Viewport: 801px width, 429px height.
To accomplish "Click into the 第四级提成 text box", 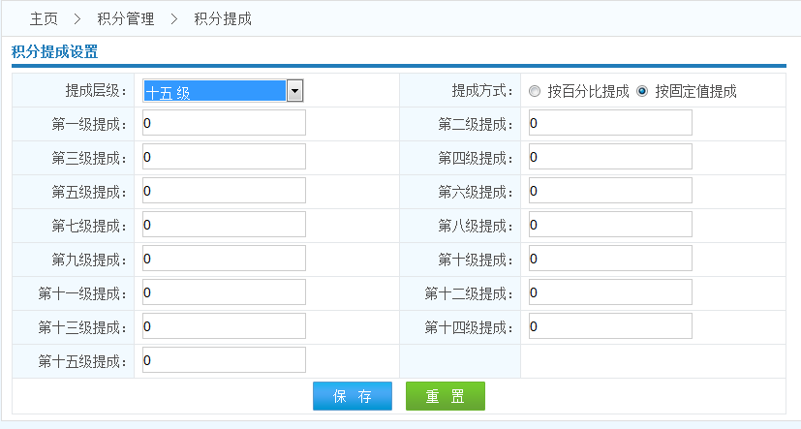I will tap(610, 157).
